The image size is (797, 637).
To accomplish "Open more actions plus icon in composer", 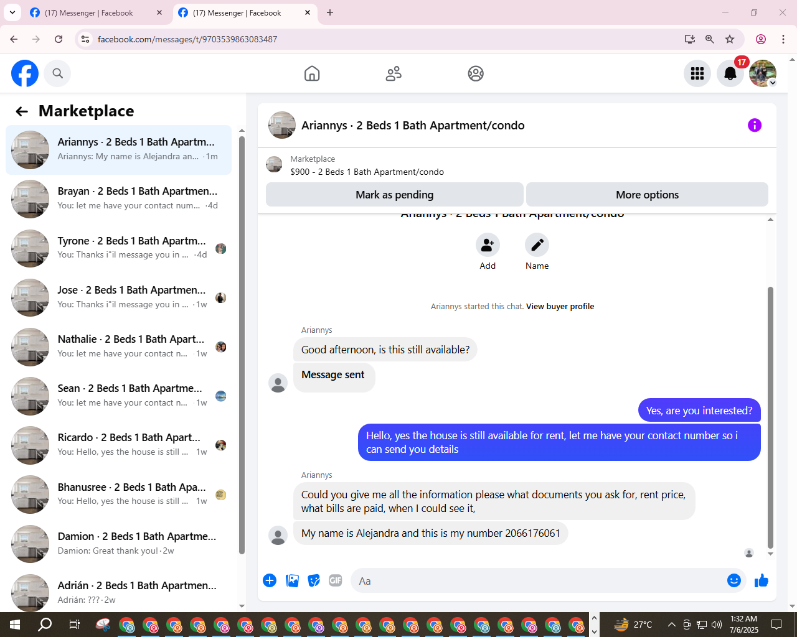I will click(270, 580).
